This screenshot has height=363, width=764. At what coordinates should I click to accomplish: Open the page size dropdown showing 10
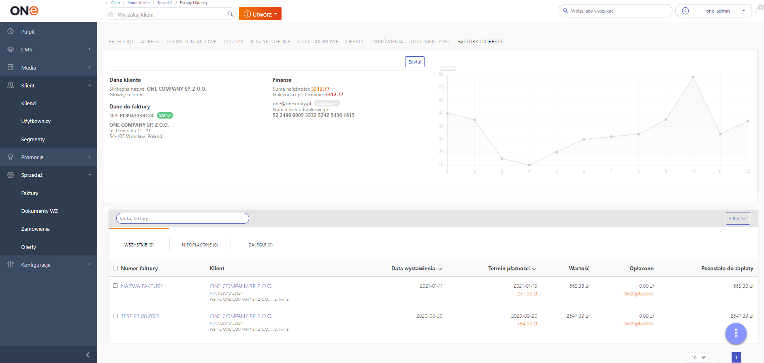point(698,358)
